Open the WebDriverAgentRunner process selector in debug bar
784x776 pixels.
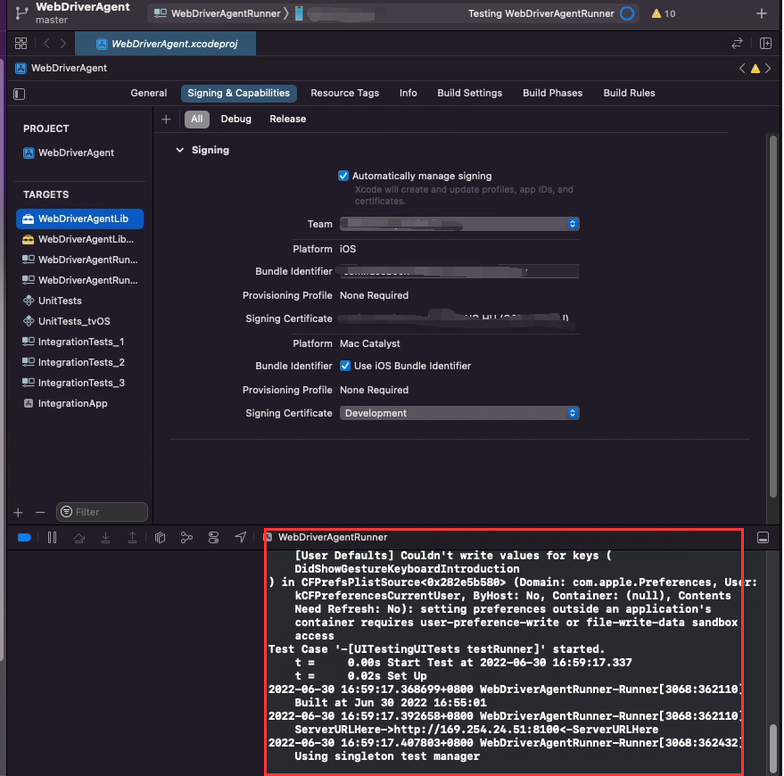pos(326,538)
